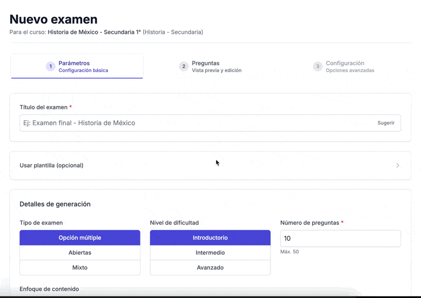Pick Intermedio difficulty level
This screenshot has width=421, height=298.
click(x=210, y=253)
